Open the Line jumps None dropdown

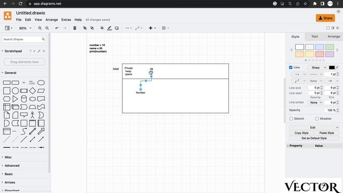pos(315,102)
